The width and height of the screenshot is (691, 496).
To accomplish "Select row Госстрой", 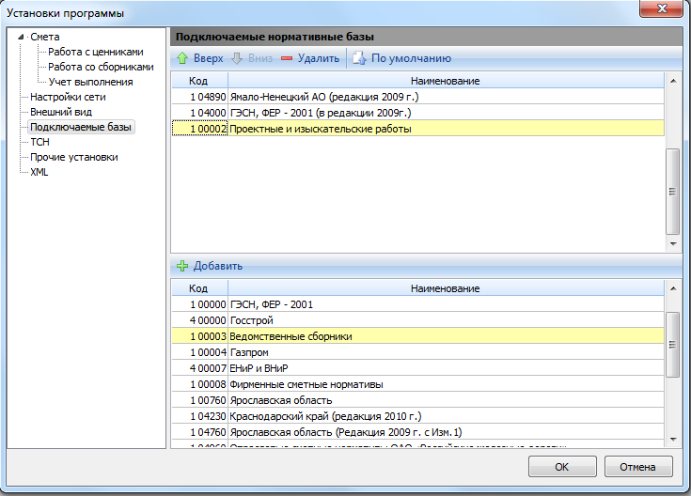I will point(417,320).
